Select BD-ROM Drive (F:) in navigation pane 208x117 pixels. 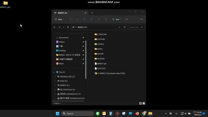[68, 90]
